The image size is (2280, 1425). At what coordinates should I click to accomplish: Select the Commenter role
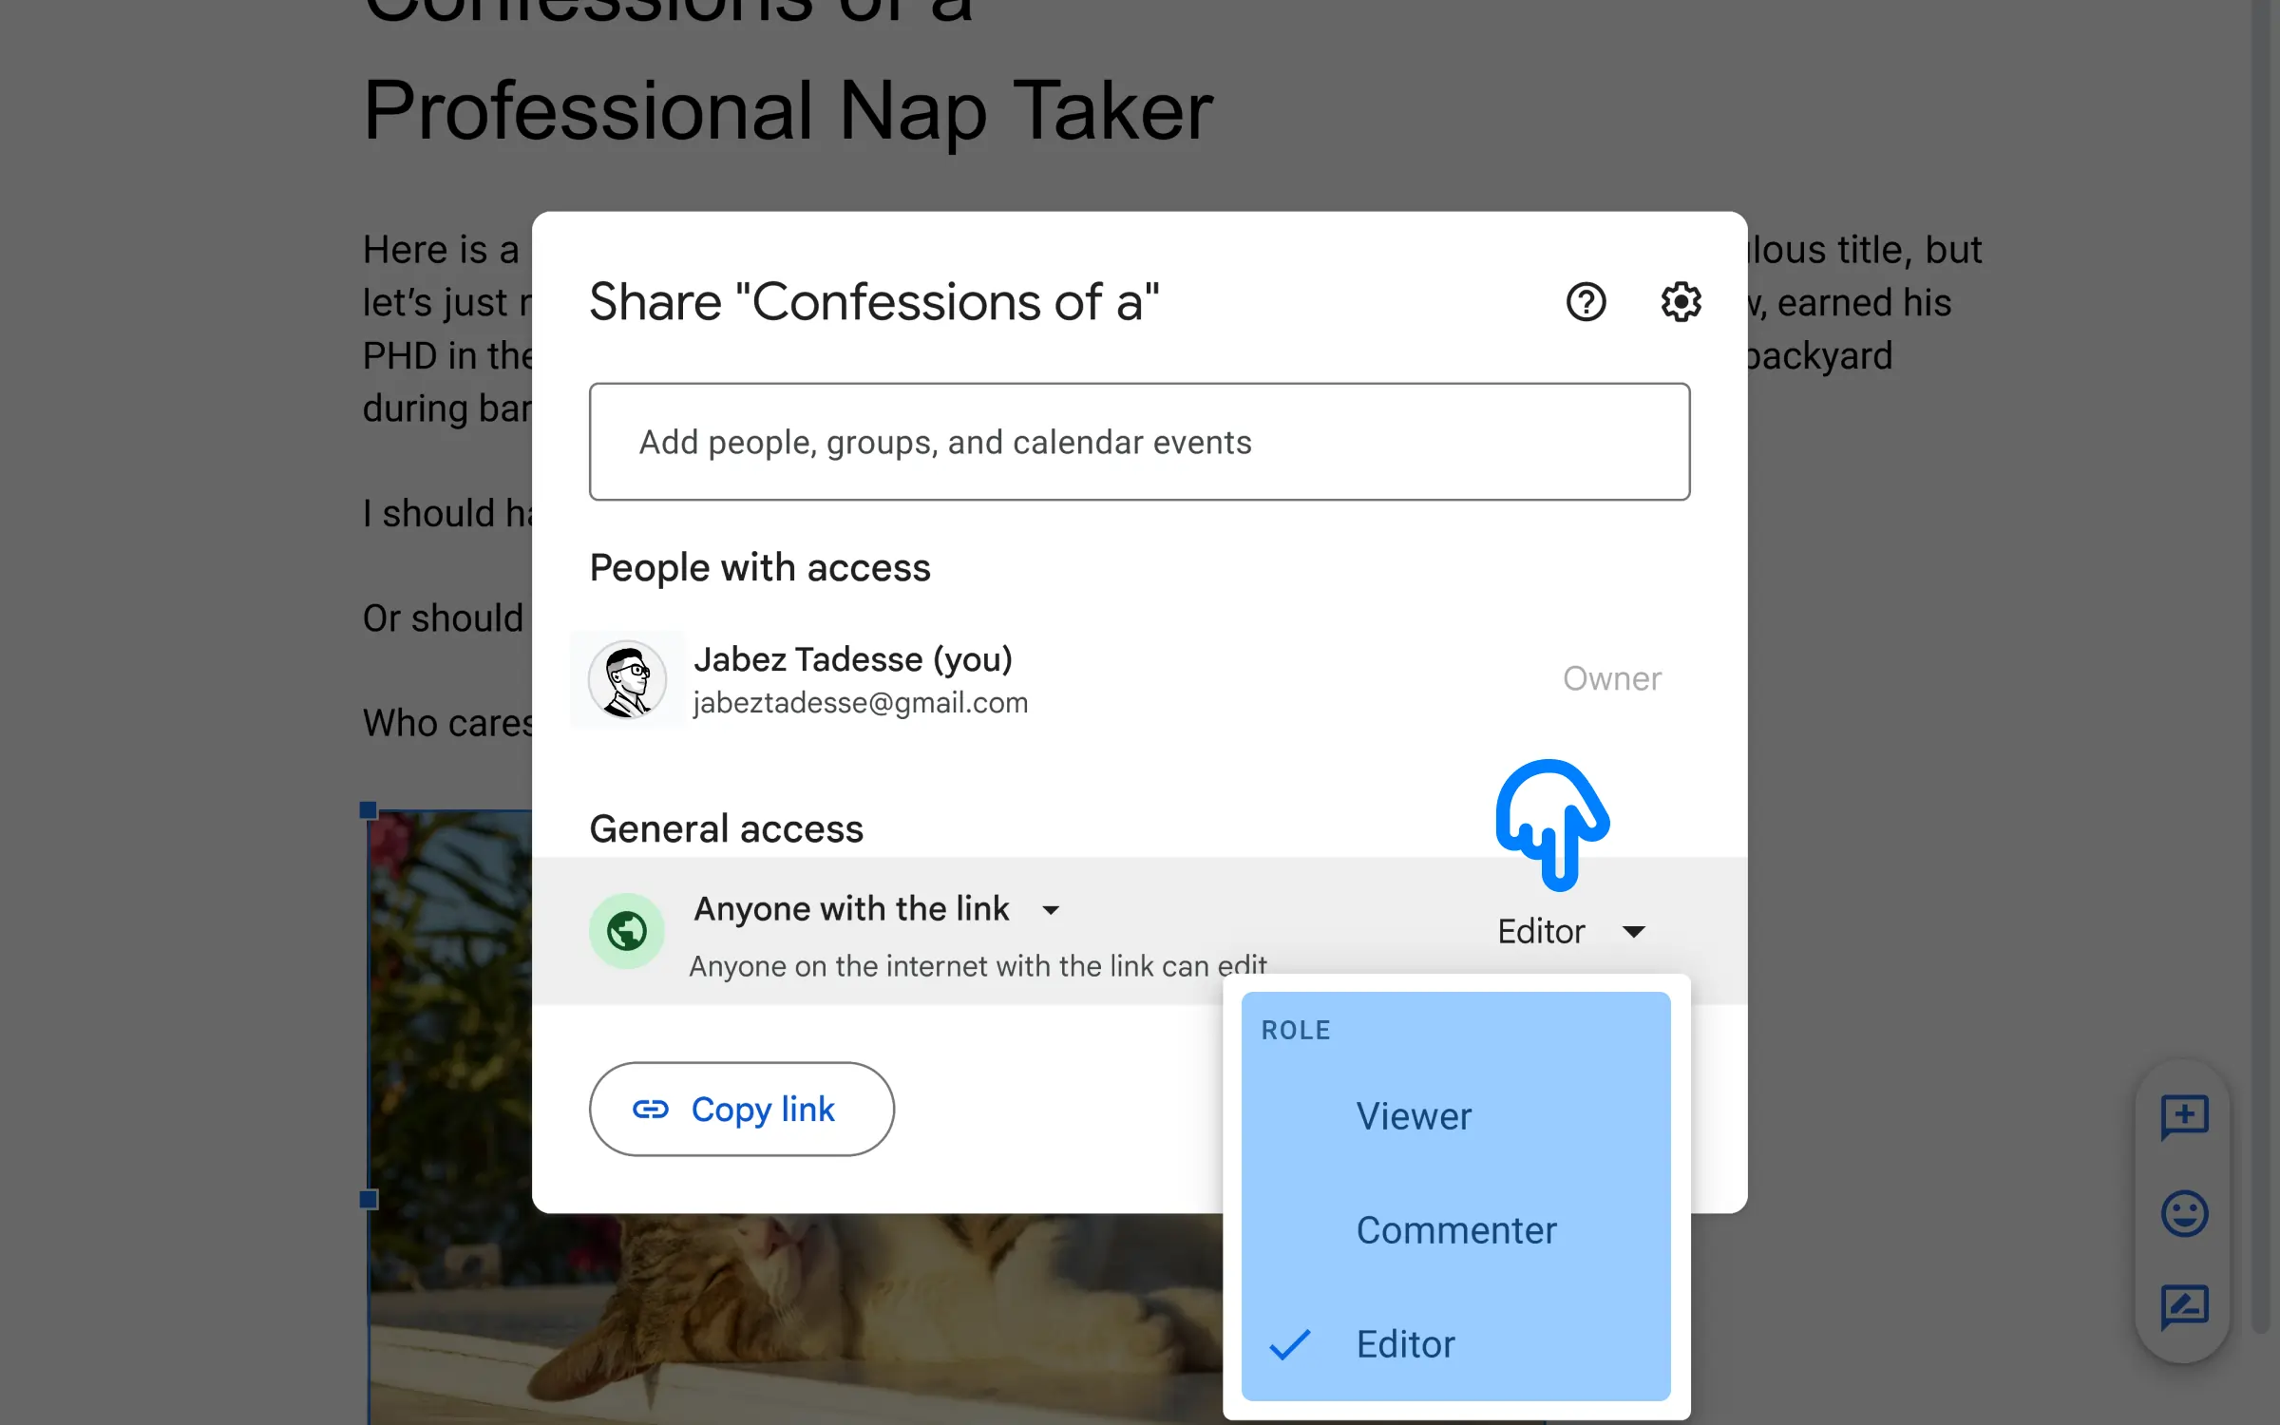[x=1455, y=1230]
